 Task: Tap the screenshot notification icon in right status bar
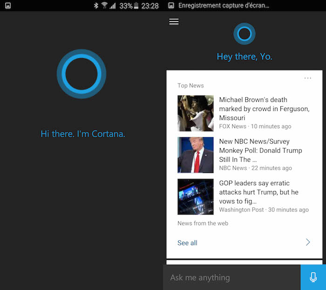[171, 6]
